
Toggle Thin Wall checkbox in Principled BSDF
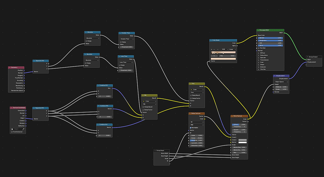(x=259, y=48)
